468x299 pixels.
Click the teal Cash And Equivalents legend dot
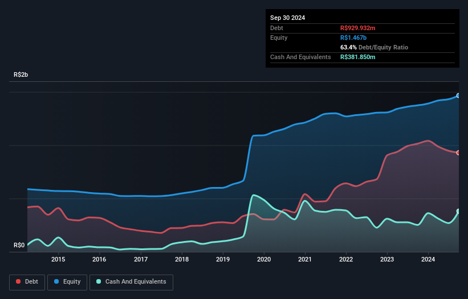99,281
